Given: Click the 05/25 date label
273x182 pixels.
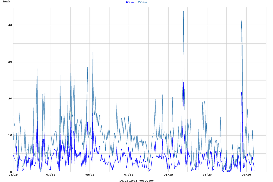Looking at the screenshot, I should (x=90, y=175).
